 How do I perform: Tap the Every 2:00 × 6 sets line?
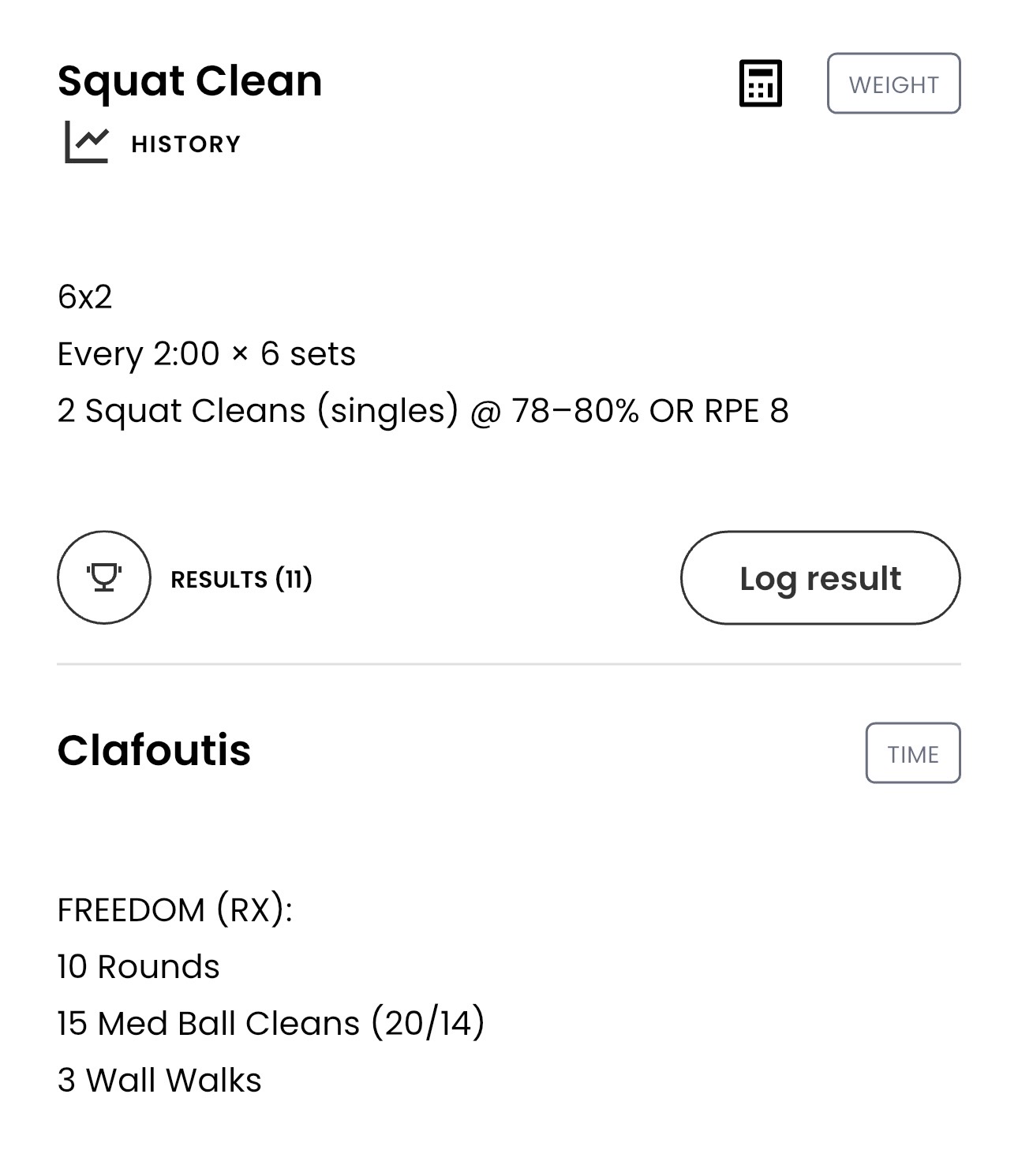pyautogui.click(x=206, y=353)
